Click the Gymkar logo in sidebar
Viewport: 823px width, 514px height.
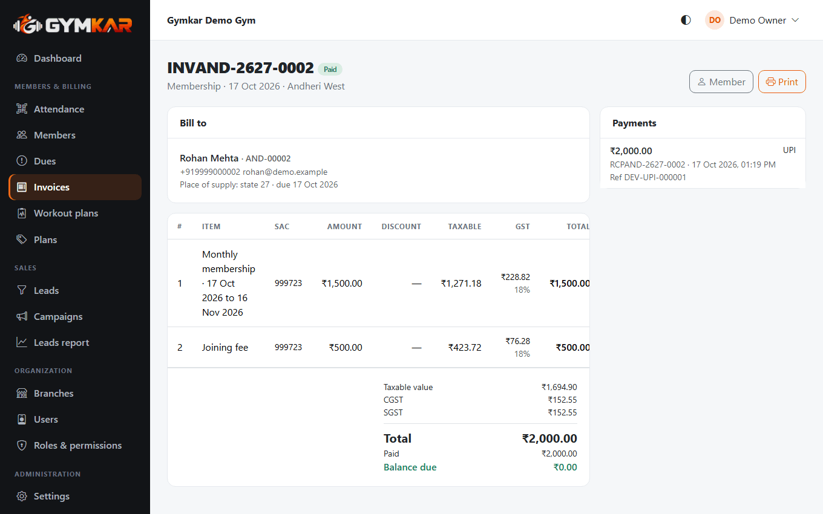coord(73,24)
